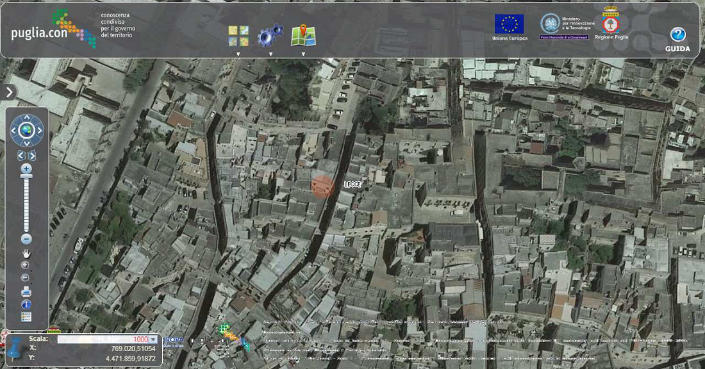Viewport: 705px width, 369px height.
Task: Expand the left side panel chevron
Action: coord(9,92)
